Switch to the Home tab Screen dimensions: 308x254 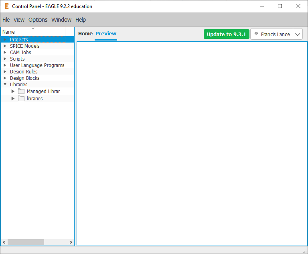[x=85, y=34]
